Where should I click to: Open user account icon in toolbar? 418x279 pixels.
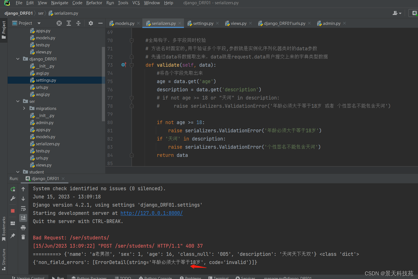[397, 13]
